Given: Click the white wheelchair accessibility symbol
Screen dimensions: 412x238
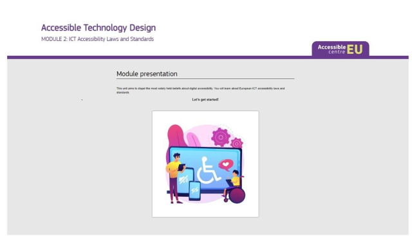Looking at the screenshot, I should [x=209, y=170].
